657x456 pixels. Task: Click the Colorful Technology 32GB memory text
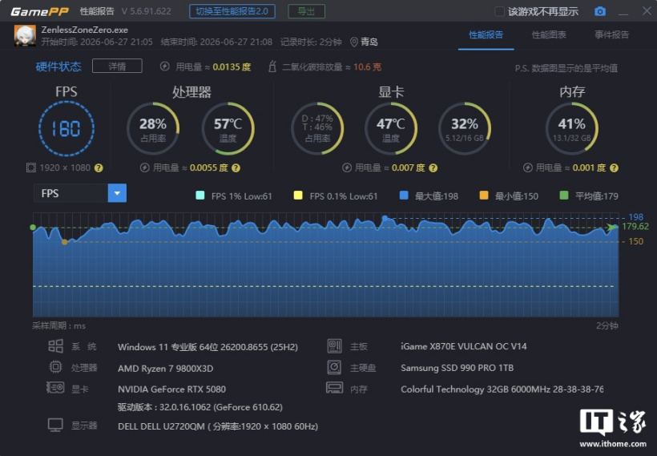(502, 389)
